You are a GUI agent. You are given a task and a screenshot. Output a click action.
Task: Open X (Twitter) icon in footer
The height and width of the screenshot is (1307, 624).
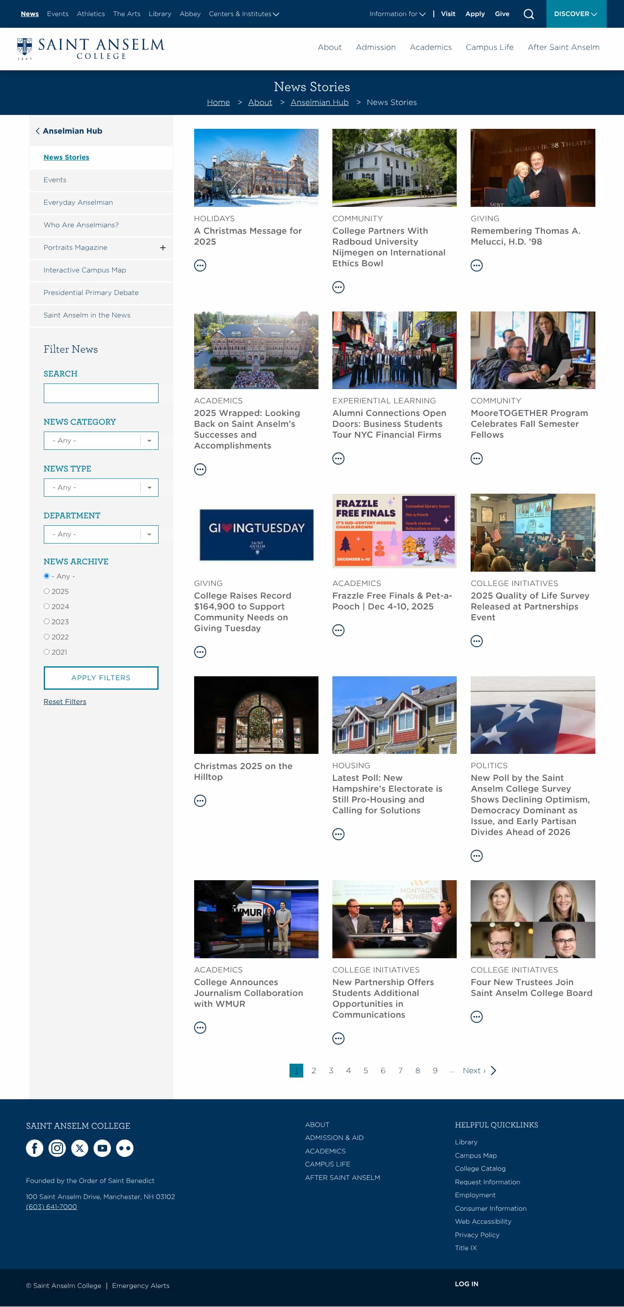pyautogui.click(x=80, y=1148)
